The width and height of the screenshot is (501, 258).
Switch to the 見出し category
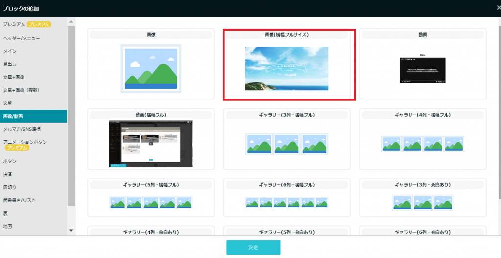click(x=10, y=64)
